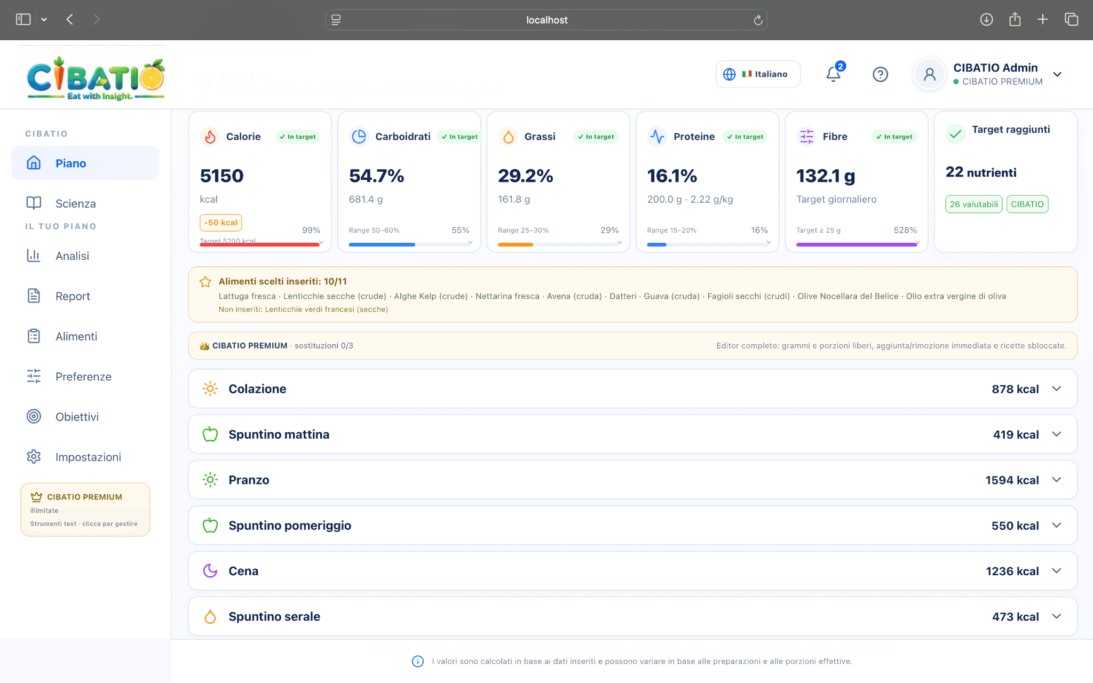Open the Safari sidebar options chevron
The image size is (1093, 683).
coord(44,20)
